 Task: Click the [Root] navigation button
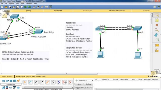point(28,10)
